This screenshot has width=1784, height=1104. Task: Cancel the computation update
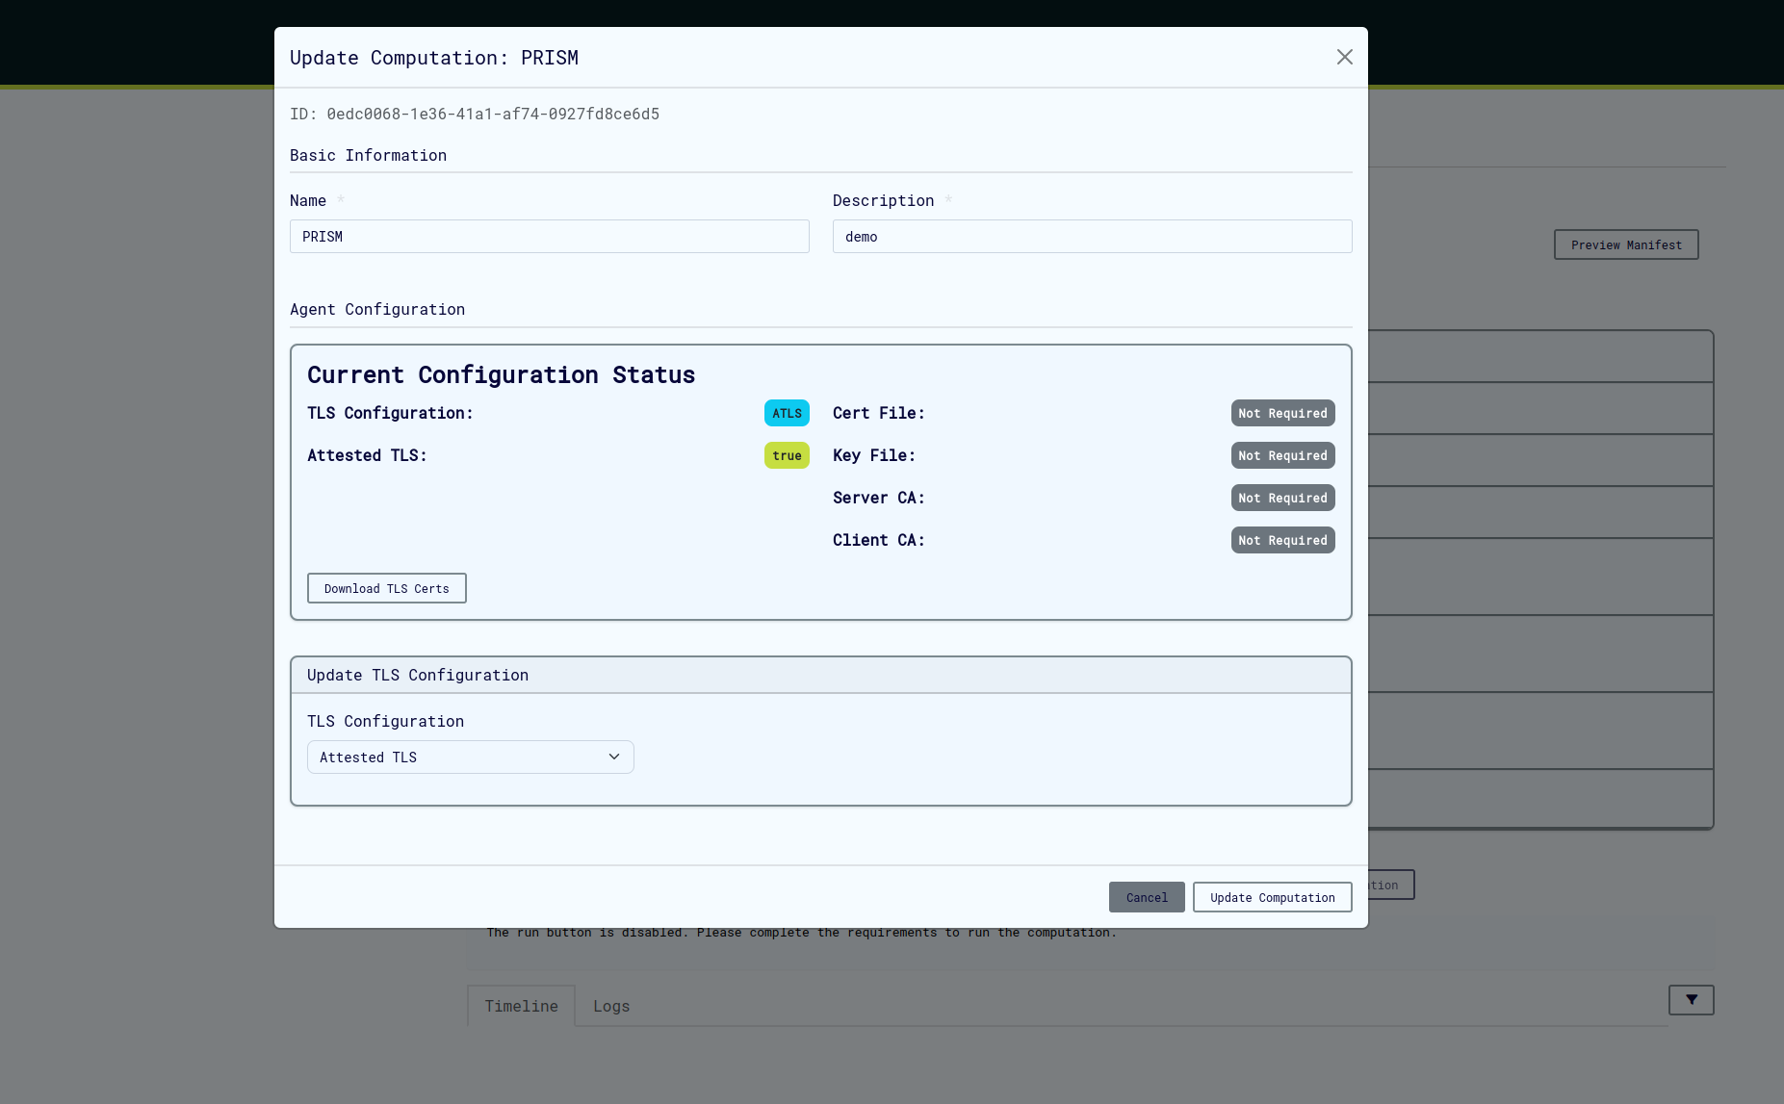(1147, 897)
